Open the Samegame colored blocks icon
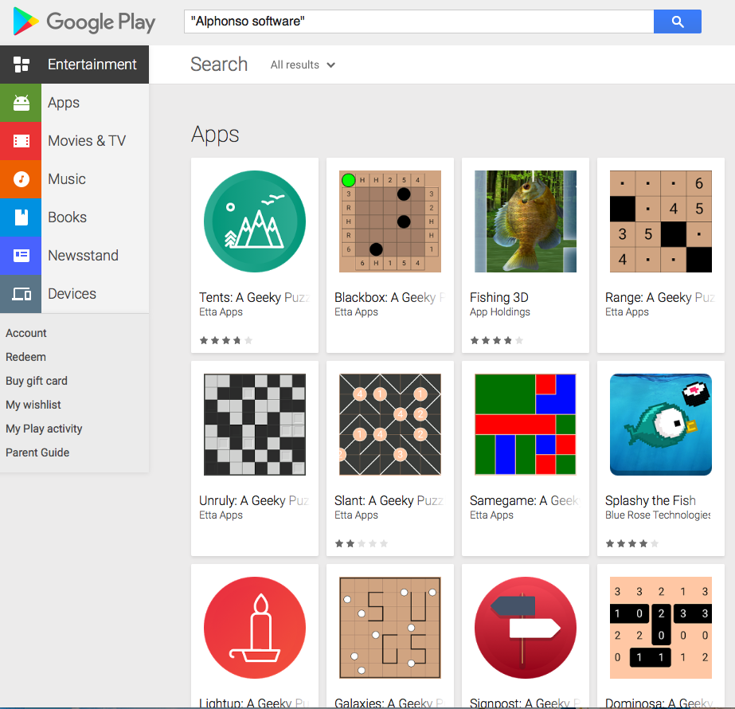The image size is (735, 709). point(526,425)
